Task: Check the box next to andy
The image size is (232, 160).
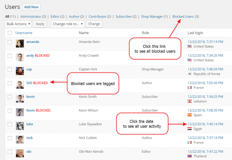Action: (x=10, y=56)
